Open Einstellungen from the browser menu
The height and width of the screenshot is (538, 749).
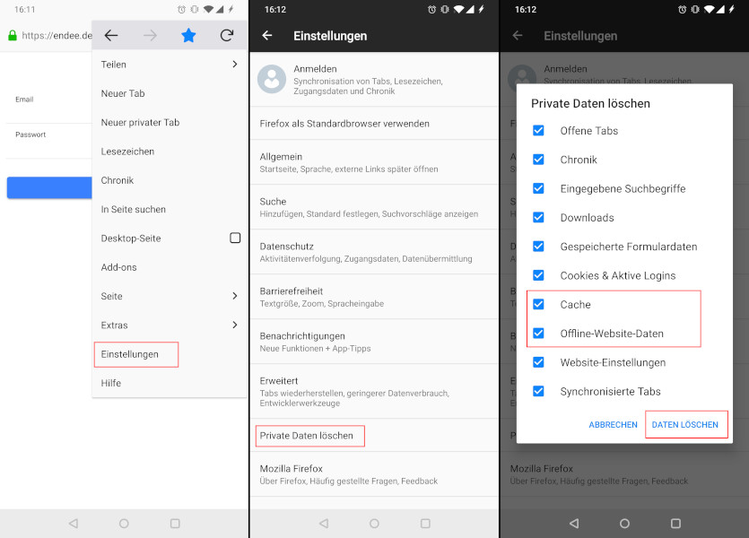[130, 354]
